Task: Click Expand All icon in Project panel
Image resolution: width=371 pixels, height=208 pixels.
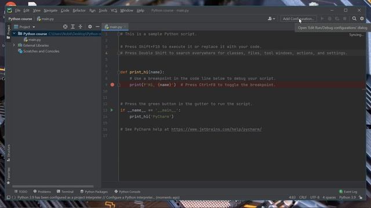Action: (x=73, y=27)
